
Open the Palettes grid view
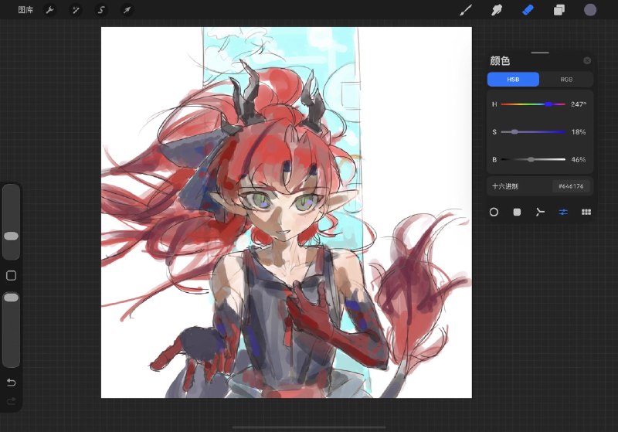[586, 212]
